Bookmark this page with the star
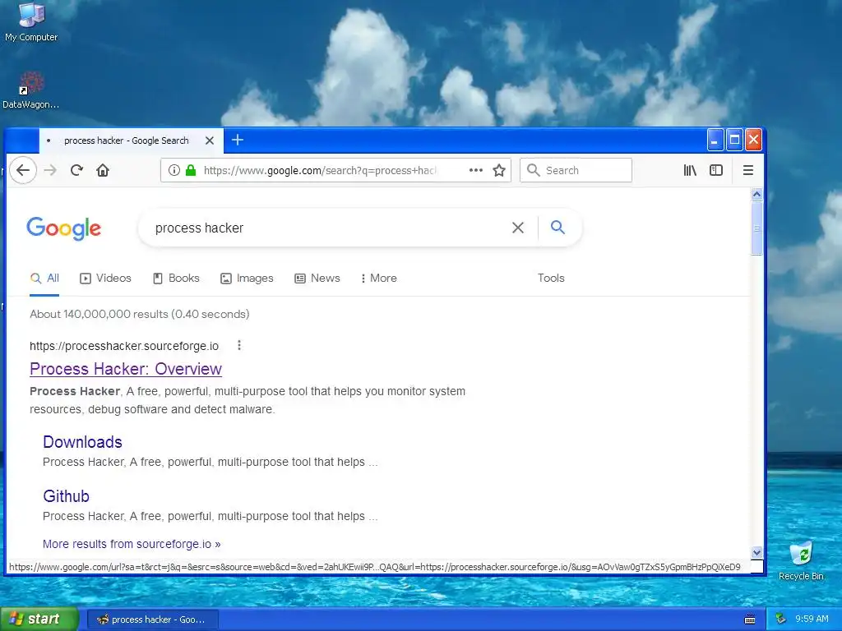The image size is (842, 631). [x=499, y=171]
